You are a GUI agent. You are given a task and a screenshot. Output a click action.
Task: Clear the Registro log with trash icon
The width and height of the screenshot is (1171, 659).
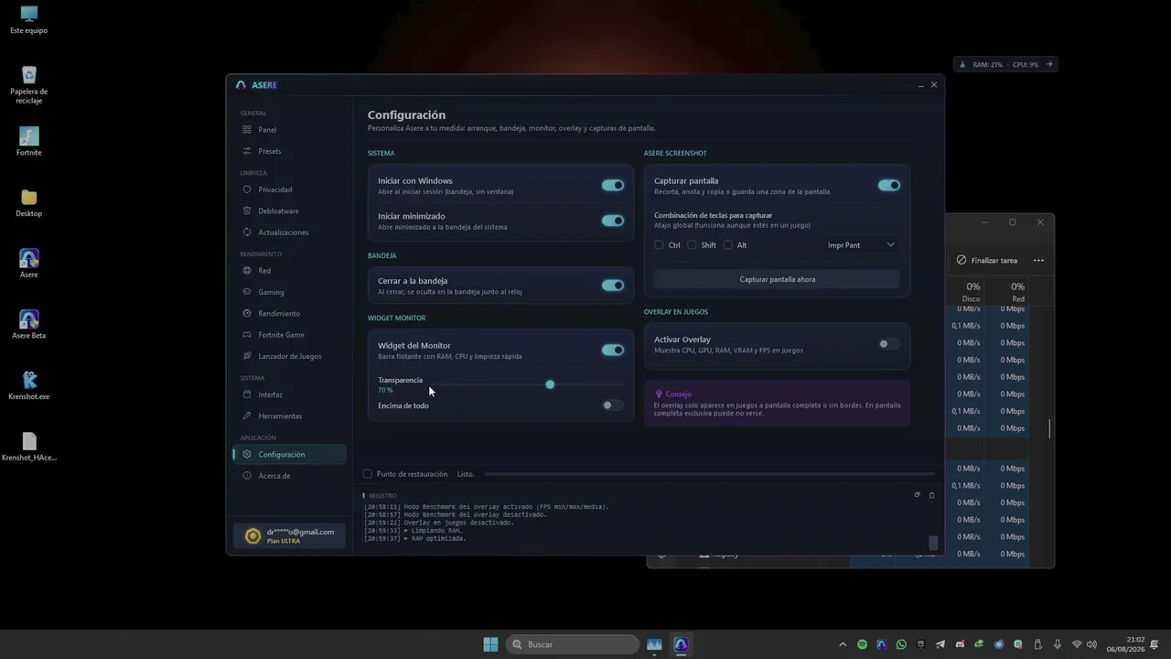931,495
